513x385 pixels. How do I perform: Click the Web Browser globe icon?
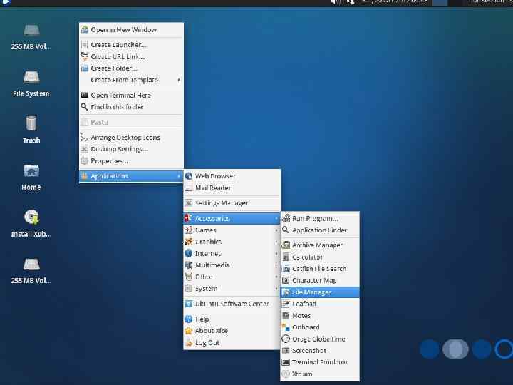pos(189,176)
